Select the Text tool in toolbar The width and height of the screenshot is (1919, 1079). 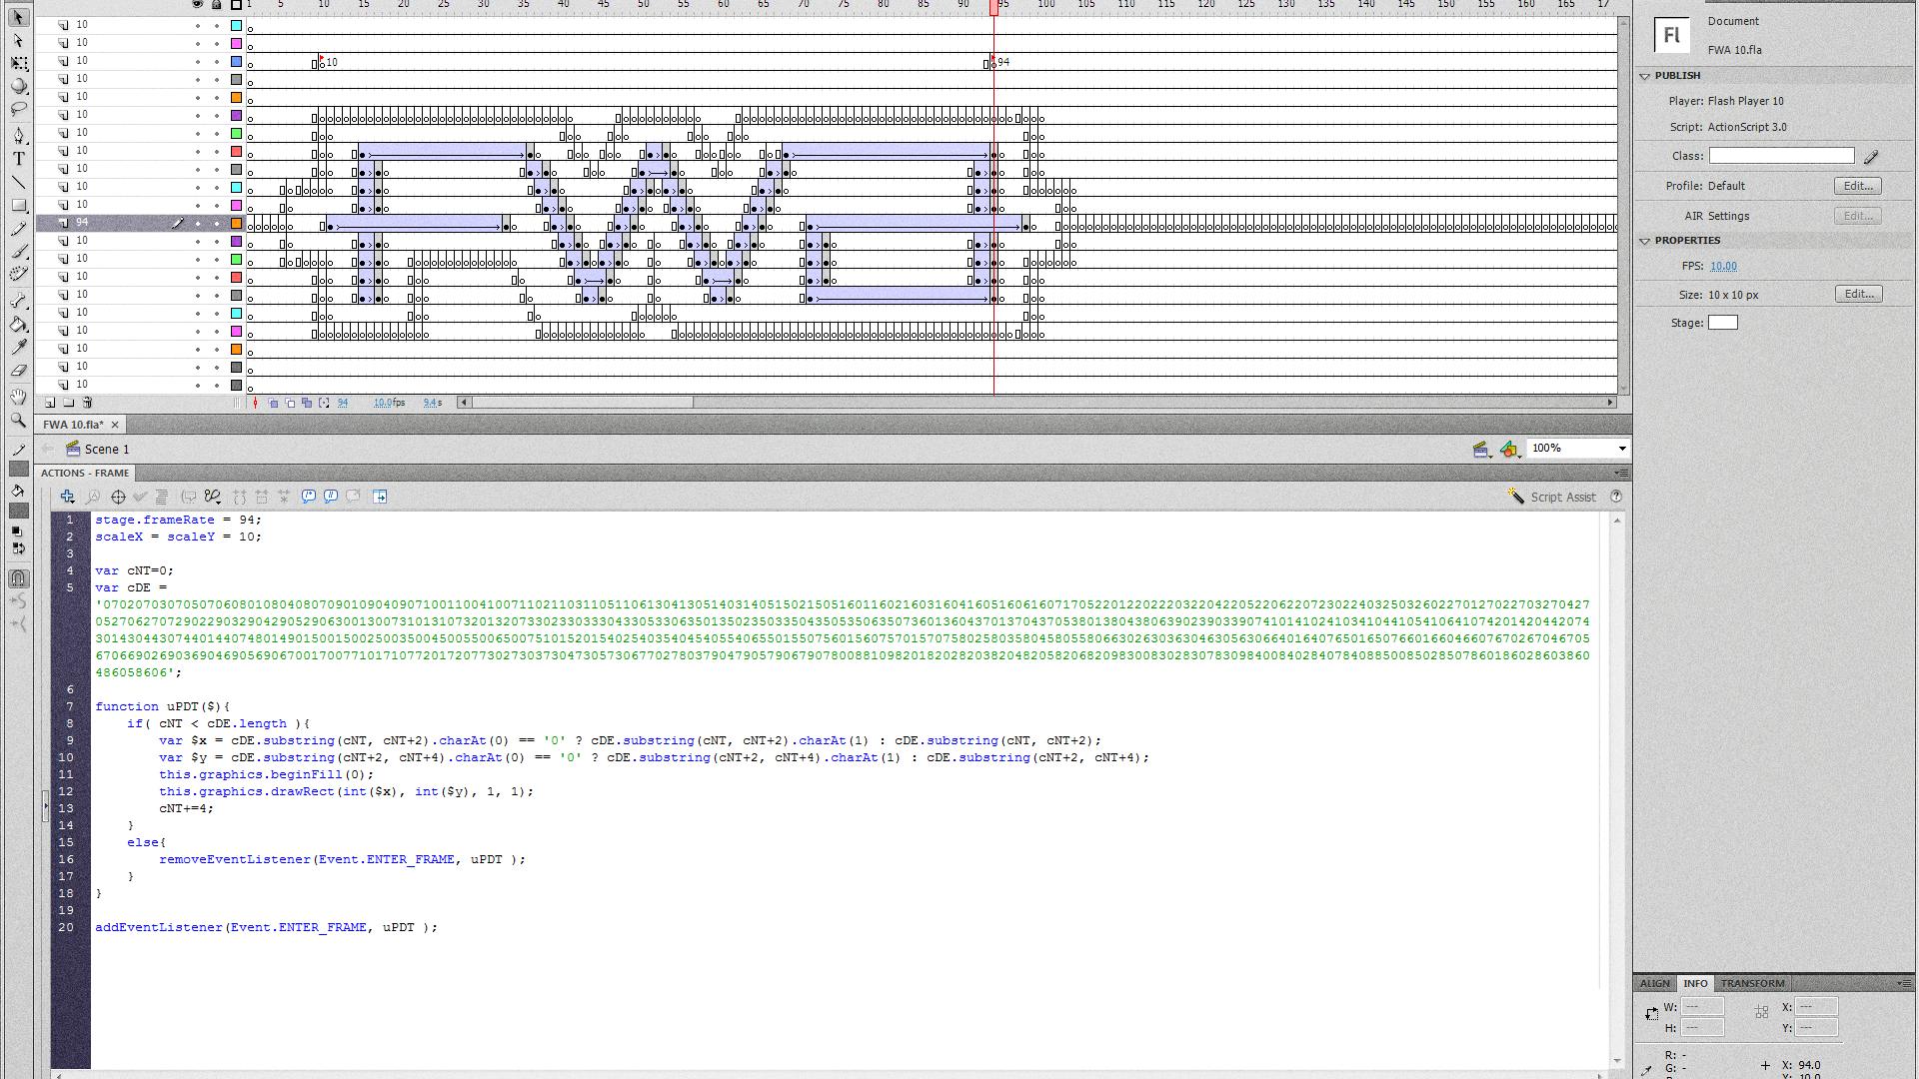tap(18, 159)
